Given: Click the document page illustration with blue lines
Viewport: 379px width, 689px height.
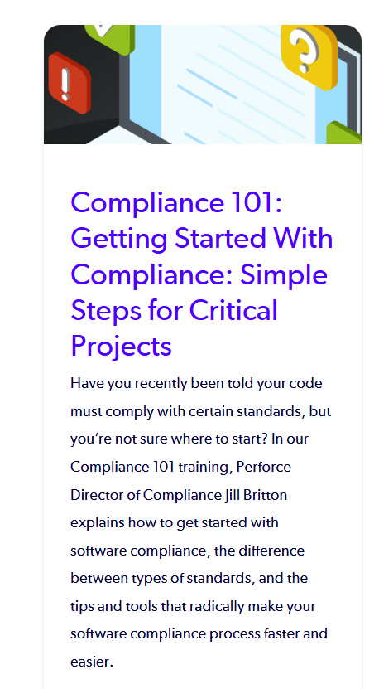Looking at the screenshot, I should tap(239, 85).
